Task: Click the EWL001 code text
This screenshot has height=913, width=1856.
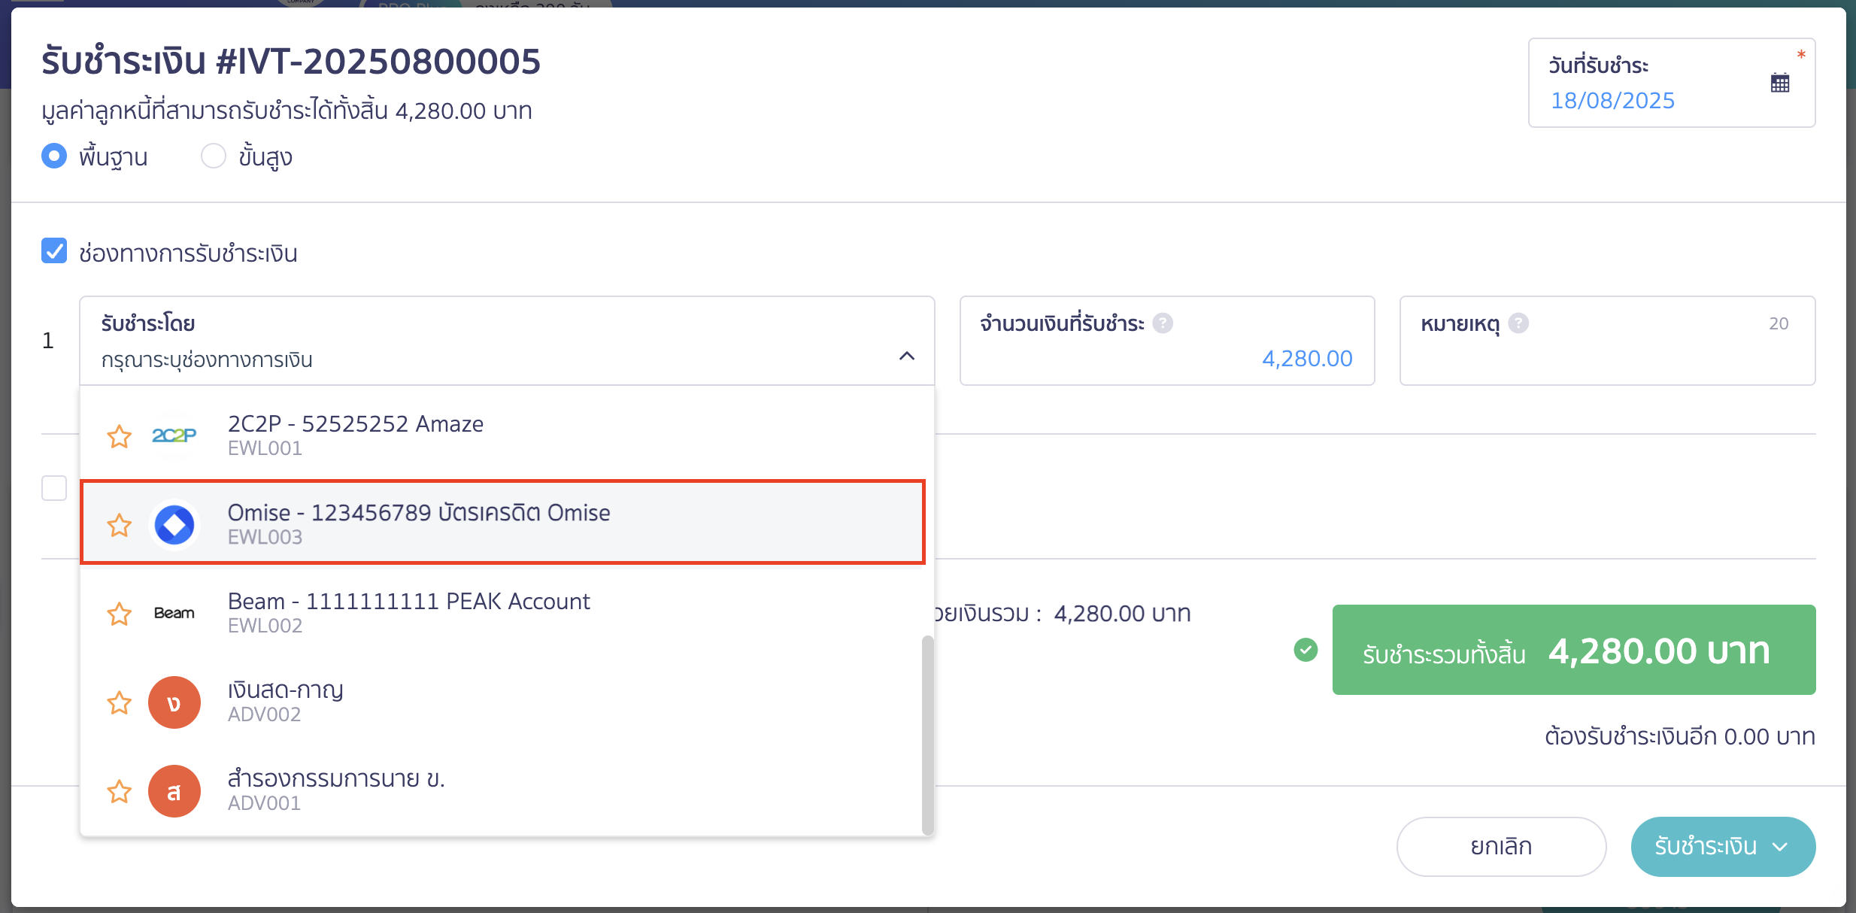Action: (265, 448)
